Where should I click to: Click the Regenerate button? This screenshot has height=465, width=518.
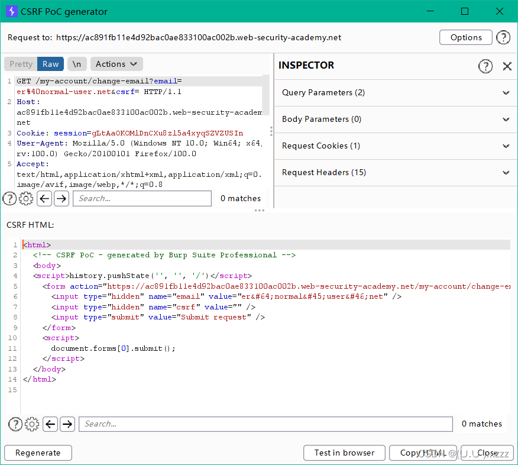[x=38, y=453]
